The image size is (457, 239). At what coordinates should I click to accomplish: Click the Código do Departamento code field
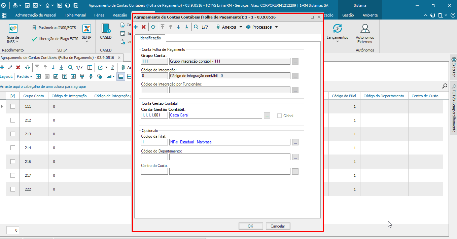154,157
